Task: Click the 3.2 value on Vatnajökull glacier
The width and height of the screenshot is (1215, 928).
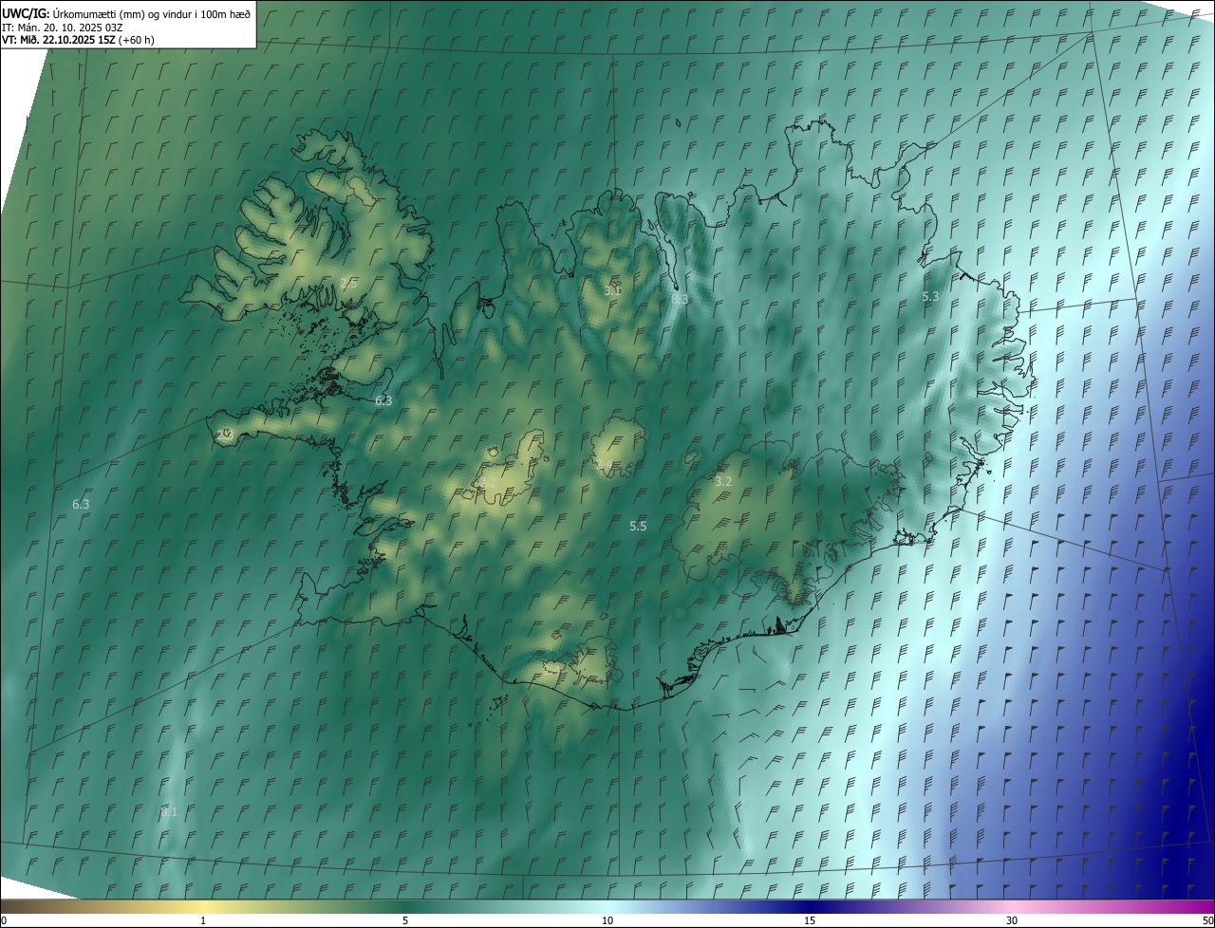Action: click(x=723, y=481)
